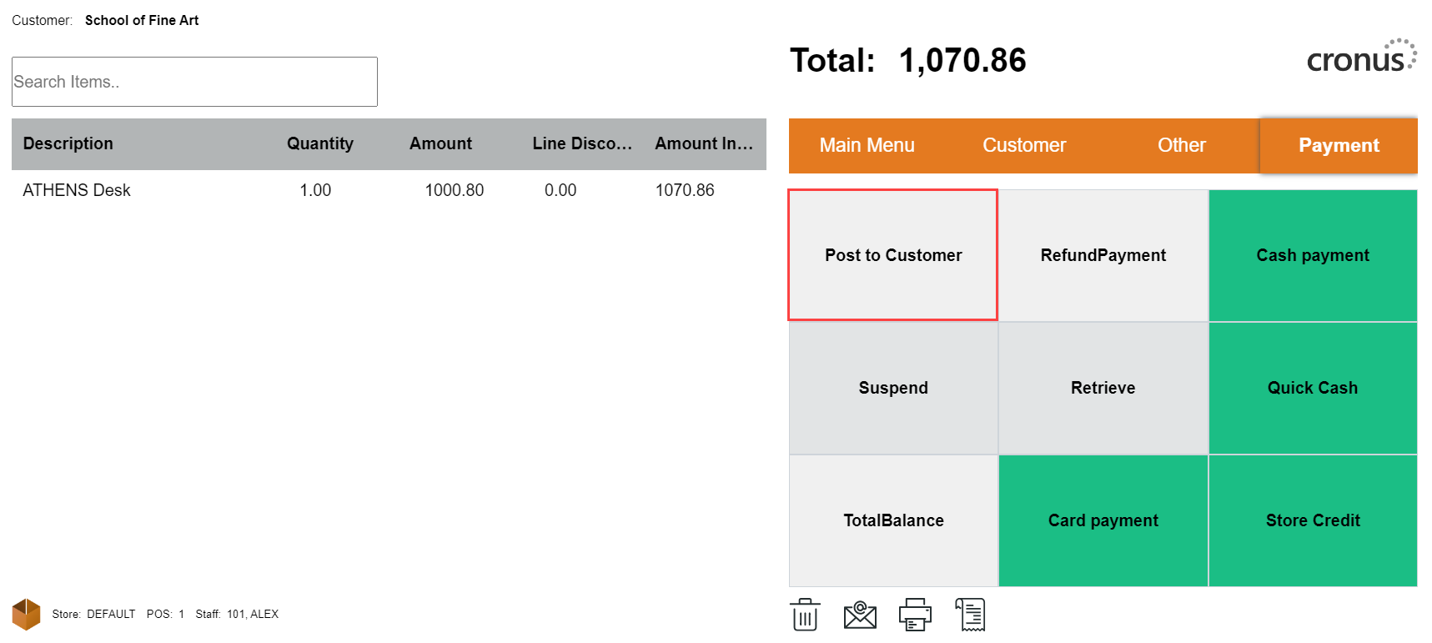Open the Main Menu tab
1432x643 pixels.
click(867, 146)
